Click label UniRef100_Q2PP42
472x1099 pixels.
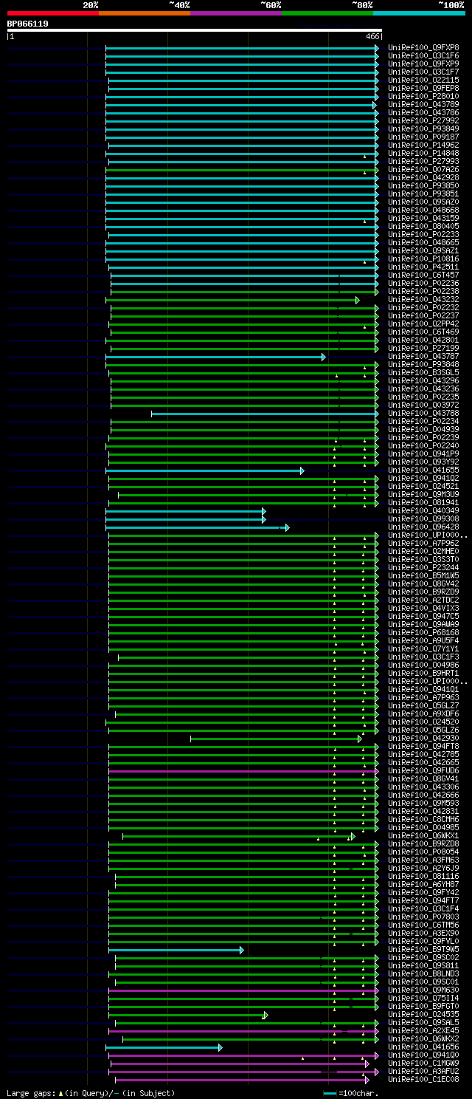pyautogui.click(x=423, y=324)
